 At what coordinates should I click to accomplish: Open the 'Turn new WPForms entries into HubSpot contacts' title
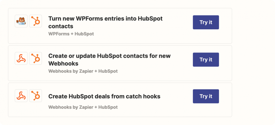pyautogui.click(x=105, y=22)
